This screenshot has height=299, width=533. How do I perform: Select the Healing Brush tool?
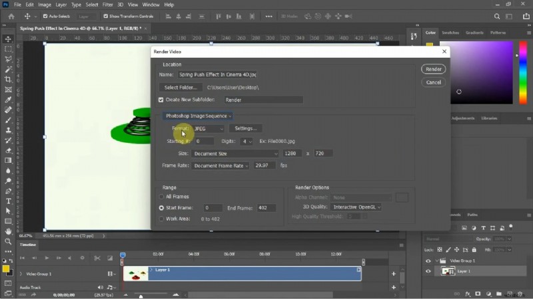pyautogui.click(x=8, y=110)
